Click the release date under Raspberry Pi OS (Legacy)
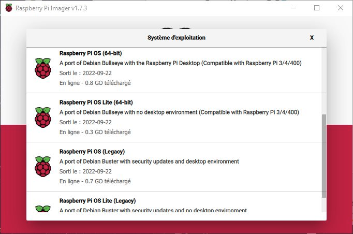Viewport: 353px width, 234px height. coord(85,171)
